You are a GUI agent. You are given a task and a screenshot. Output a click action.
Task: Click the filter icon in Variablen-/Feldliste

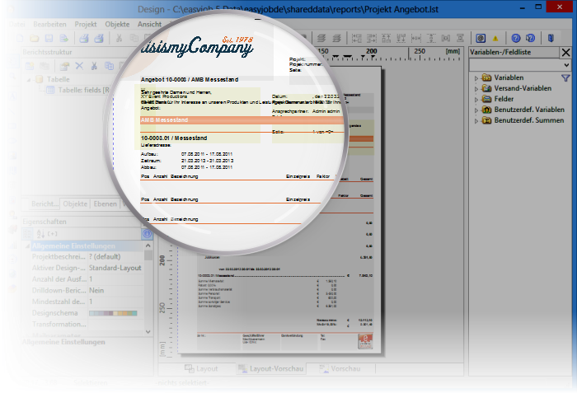565,77
